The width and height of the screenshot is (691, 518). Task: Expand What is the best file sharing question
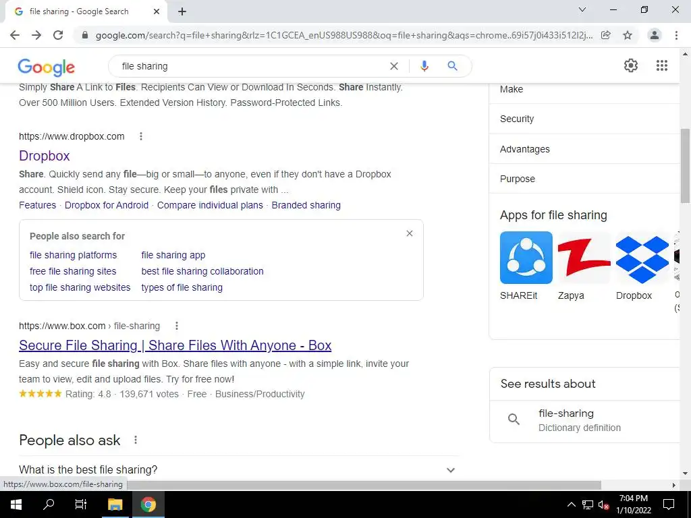[238, 469]
